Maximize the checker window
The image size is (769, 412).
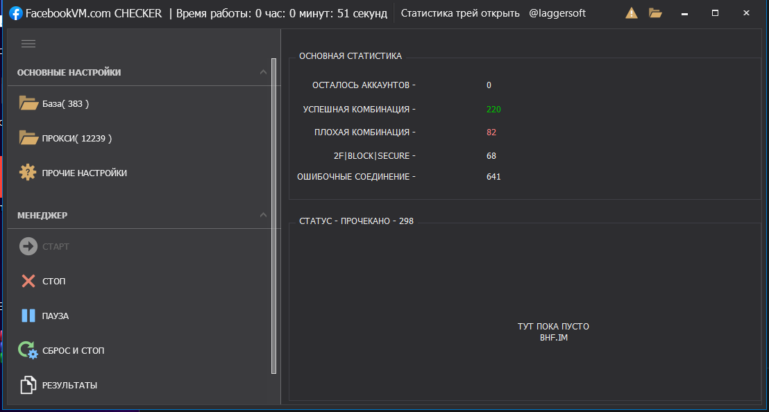coord(715,13)
